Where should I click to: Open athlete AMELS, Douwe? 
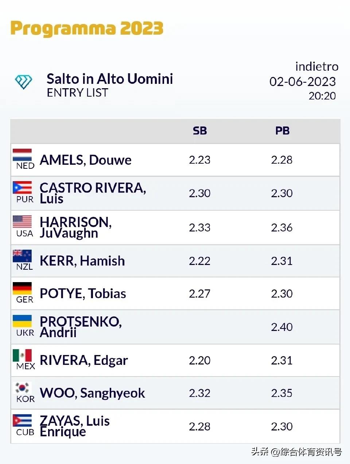[x=86, y=160]
